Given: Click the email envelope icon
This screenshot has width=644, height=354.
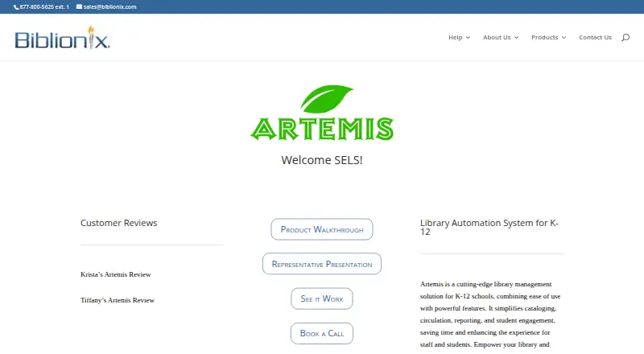Looking at the screenshot, I should click(x=79, y=6).
